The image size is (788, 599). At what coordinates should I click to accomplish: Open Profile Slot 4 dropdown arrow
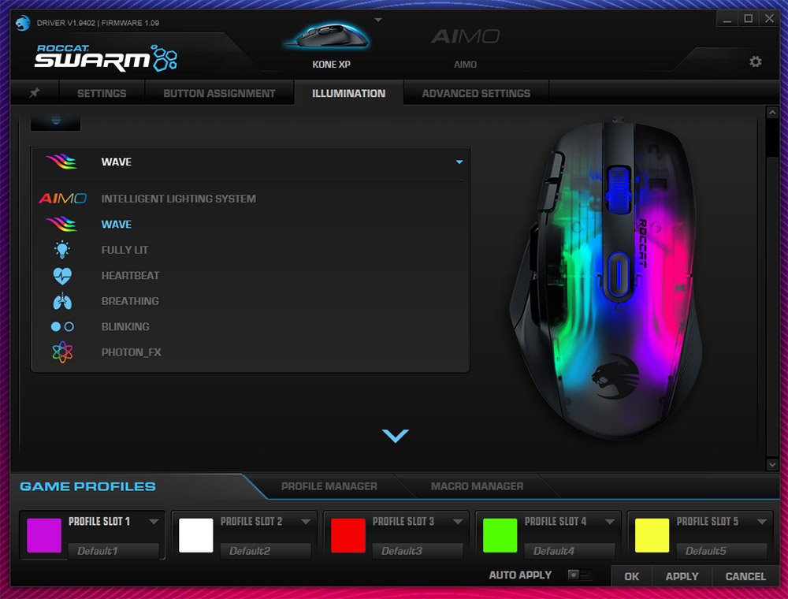610,522
